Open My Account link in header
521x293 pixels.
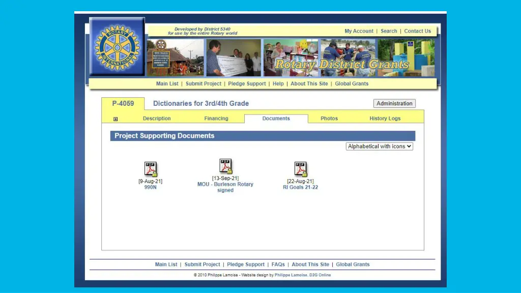(359, 31)
